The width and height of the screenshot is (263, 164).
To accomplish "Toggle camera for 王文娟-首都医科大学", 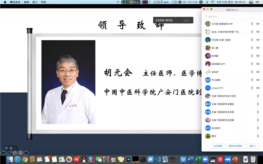I will coord(258,24).
